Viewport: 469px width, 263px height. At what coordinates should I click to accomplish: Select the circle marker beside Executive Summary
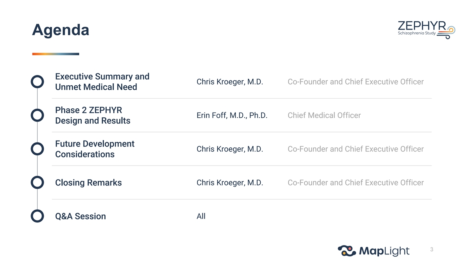pyautogui.click(x=37, y=82)
